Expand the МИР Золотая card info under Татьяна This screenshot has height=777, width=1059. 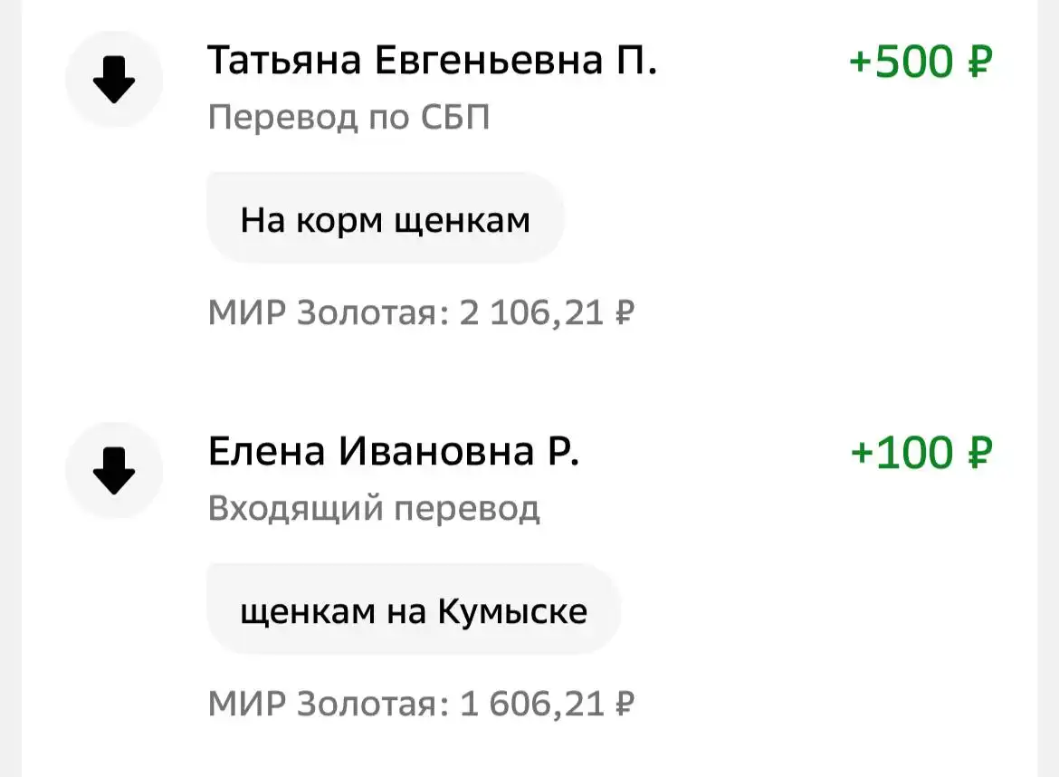pyautogui.click(x=422, y=311)
